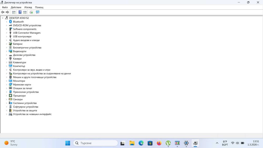Click the Клавиатури keyboard icon
Viewport: 263px width, 148px height.
click(x=11, y=62)
